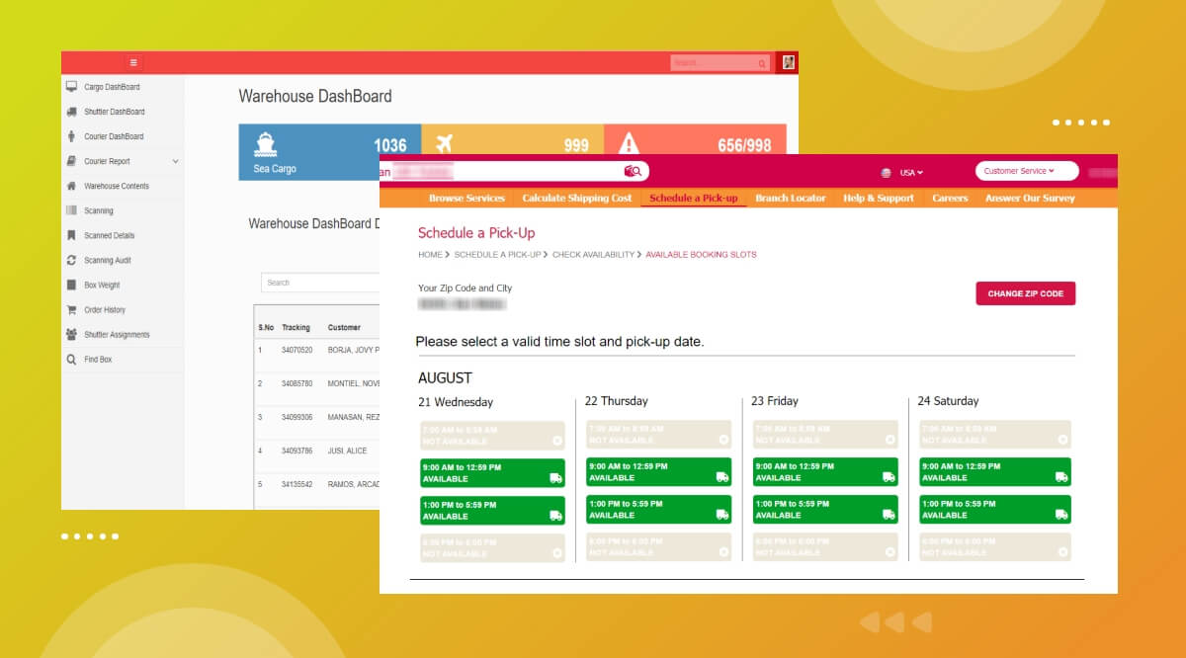The height and width of the screenshot is (658, 1186).
Task: Open the USA country dropdown
Action: pos(905,171)
